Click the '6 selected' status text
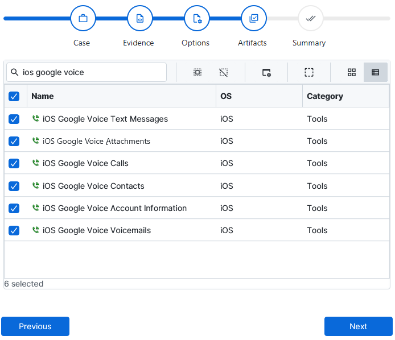 [x=24, y=284]
